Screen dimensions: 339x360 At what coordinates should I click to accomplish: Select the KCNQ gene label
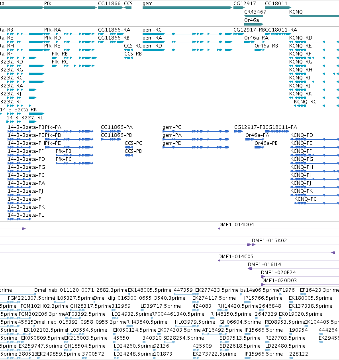pyautogui.click(x=296, y=12)
